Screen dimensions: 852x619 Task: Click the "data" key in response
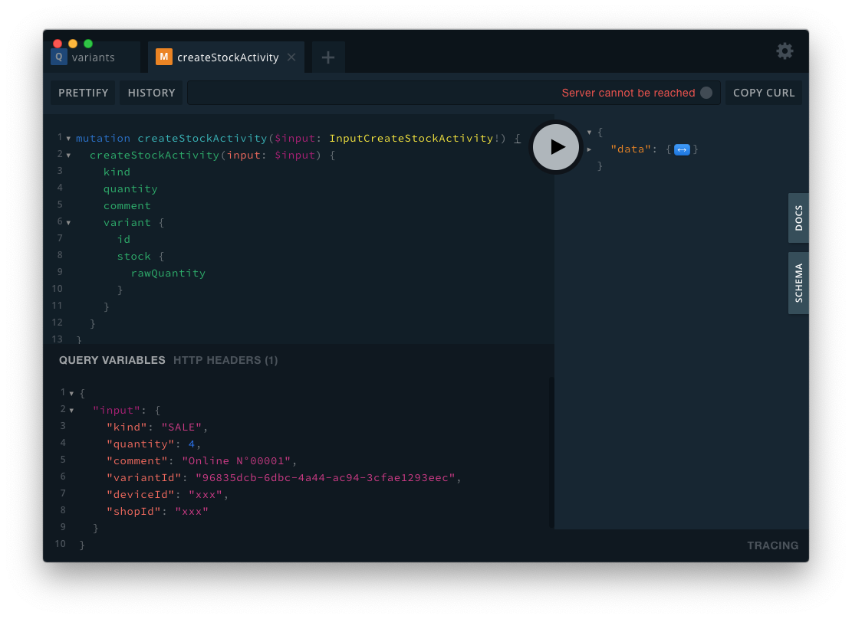630,149
